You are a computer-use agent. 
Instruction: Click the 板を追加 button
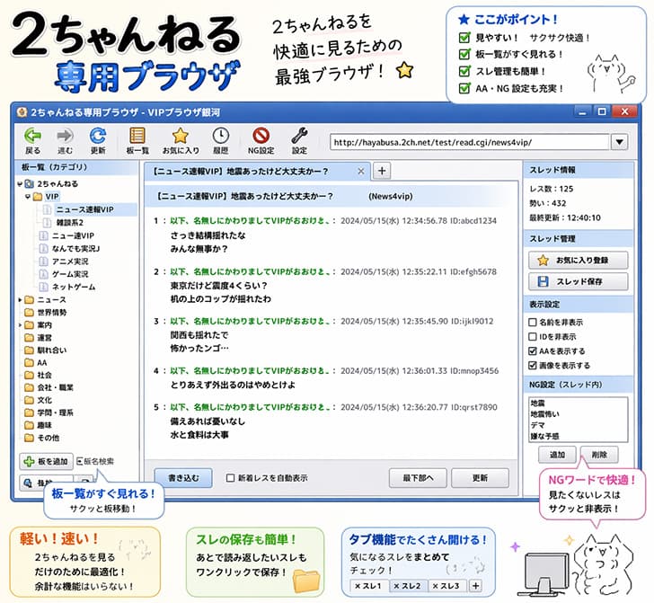coord(47,461)
